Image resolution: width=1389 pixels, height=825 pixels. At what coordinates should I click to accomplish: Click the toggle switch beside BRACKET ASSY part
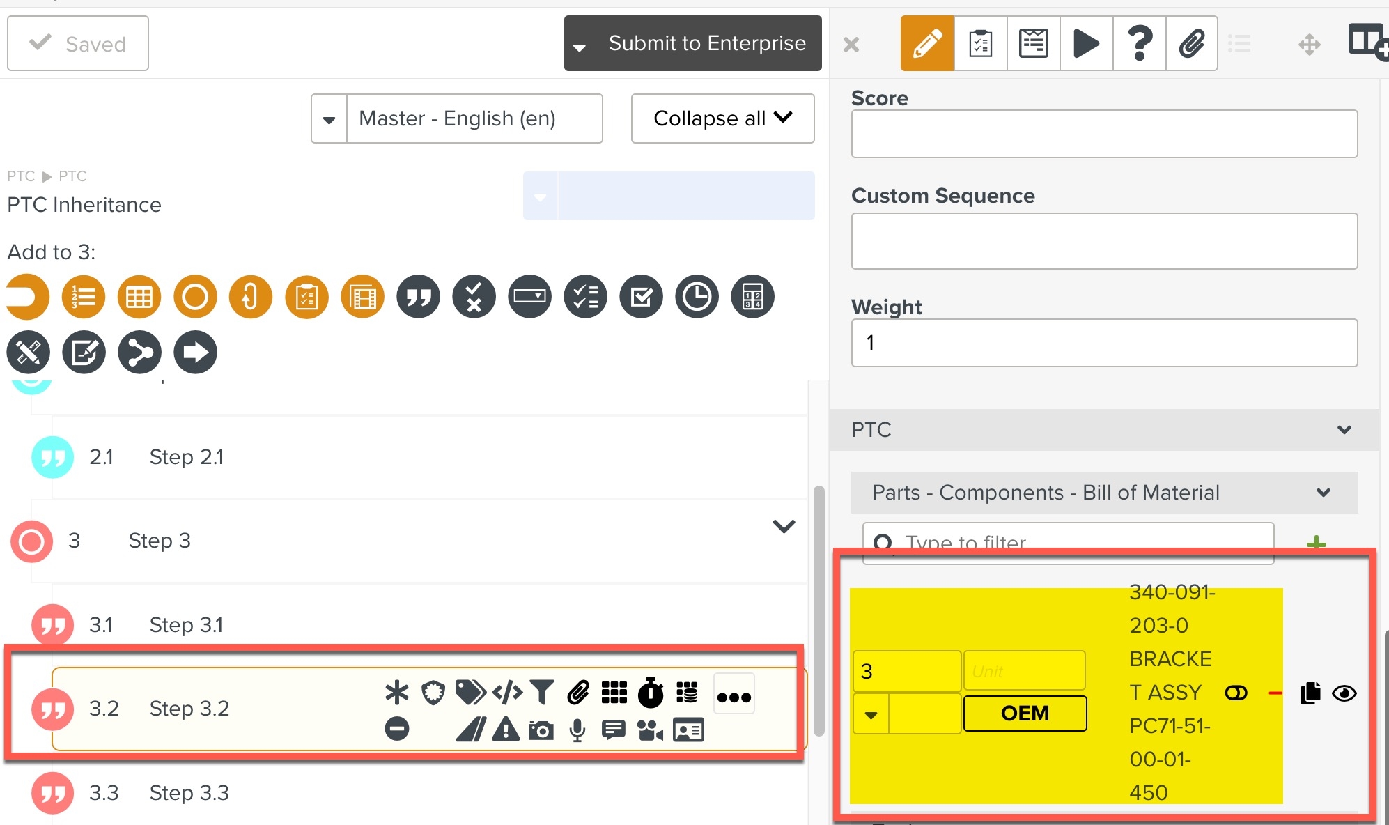pyautogui.click(x=1236, y=693)
